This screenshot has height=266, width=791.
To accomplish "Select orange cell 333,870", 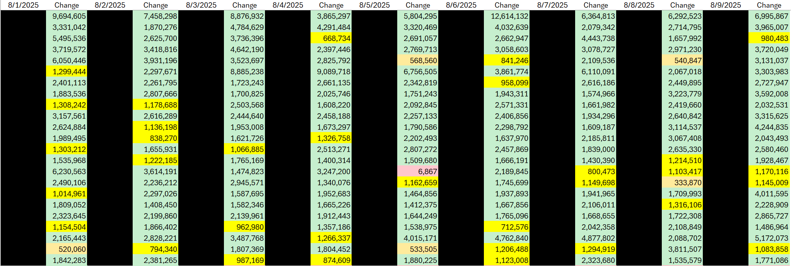I will [682, 183].
